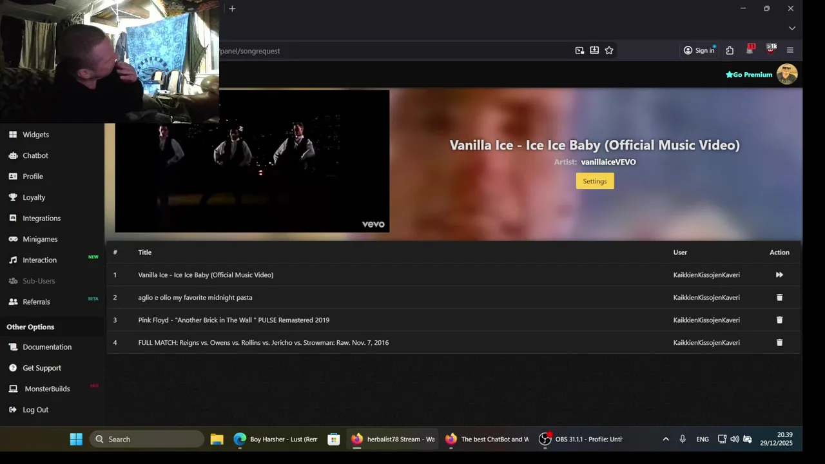Open Interaction in the sidebar
Viewport: 825px width, 464px height.
[x=40, y=260]
